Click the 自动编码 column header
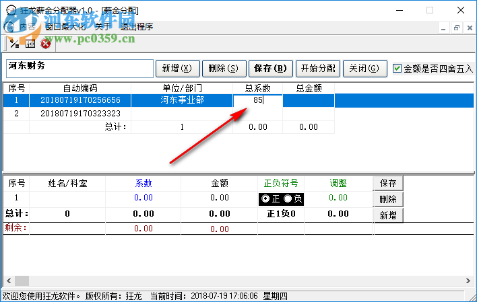477x302 pixels. (x=80, y=88)
